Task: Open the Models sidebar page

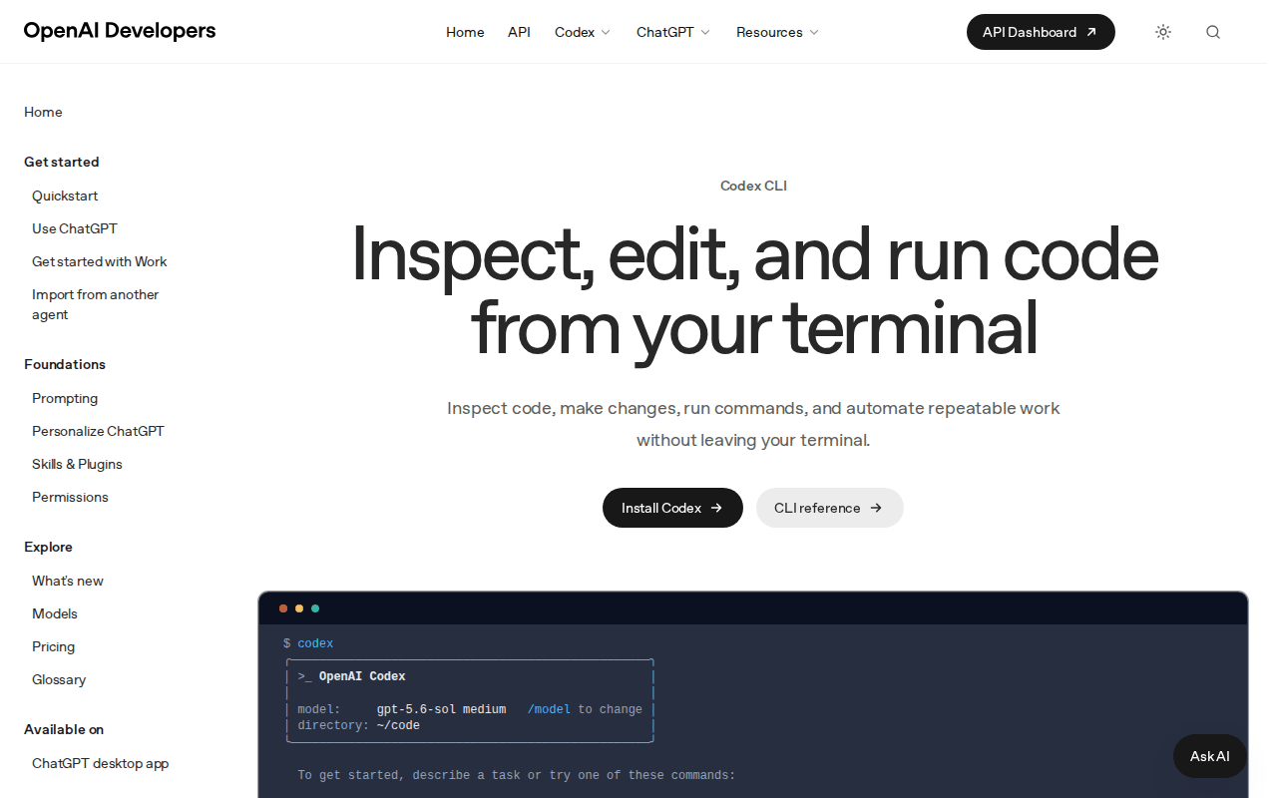Action: point(55,613)
